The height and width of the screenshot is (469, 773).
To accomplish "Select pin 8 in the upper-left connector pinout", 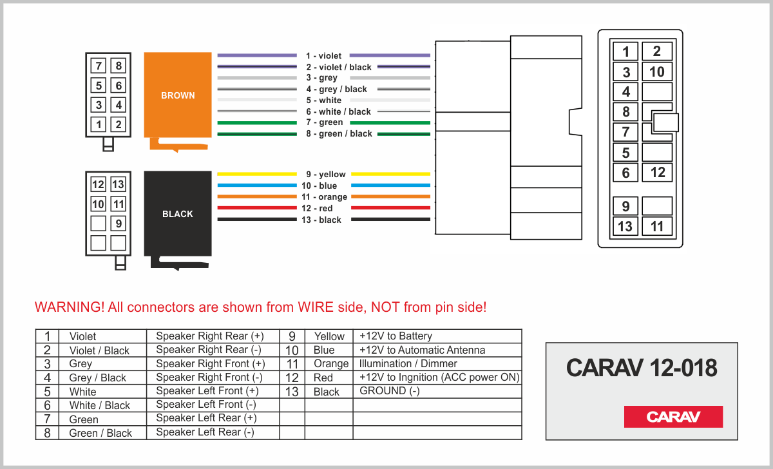I will [x=119, y=66].
